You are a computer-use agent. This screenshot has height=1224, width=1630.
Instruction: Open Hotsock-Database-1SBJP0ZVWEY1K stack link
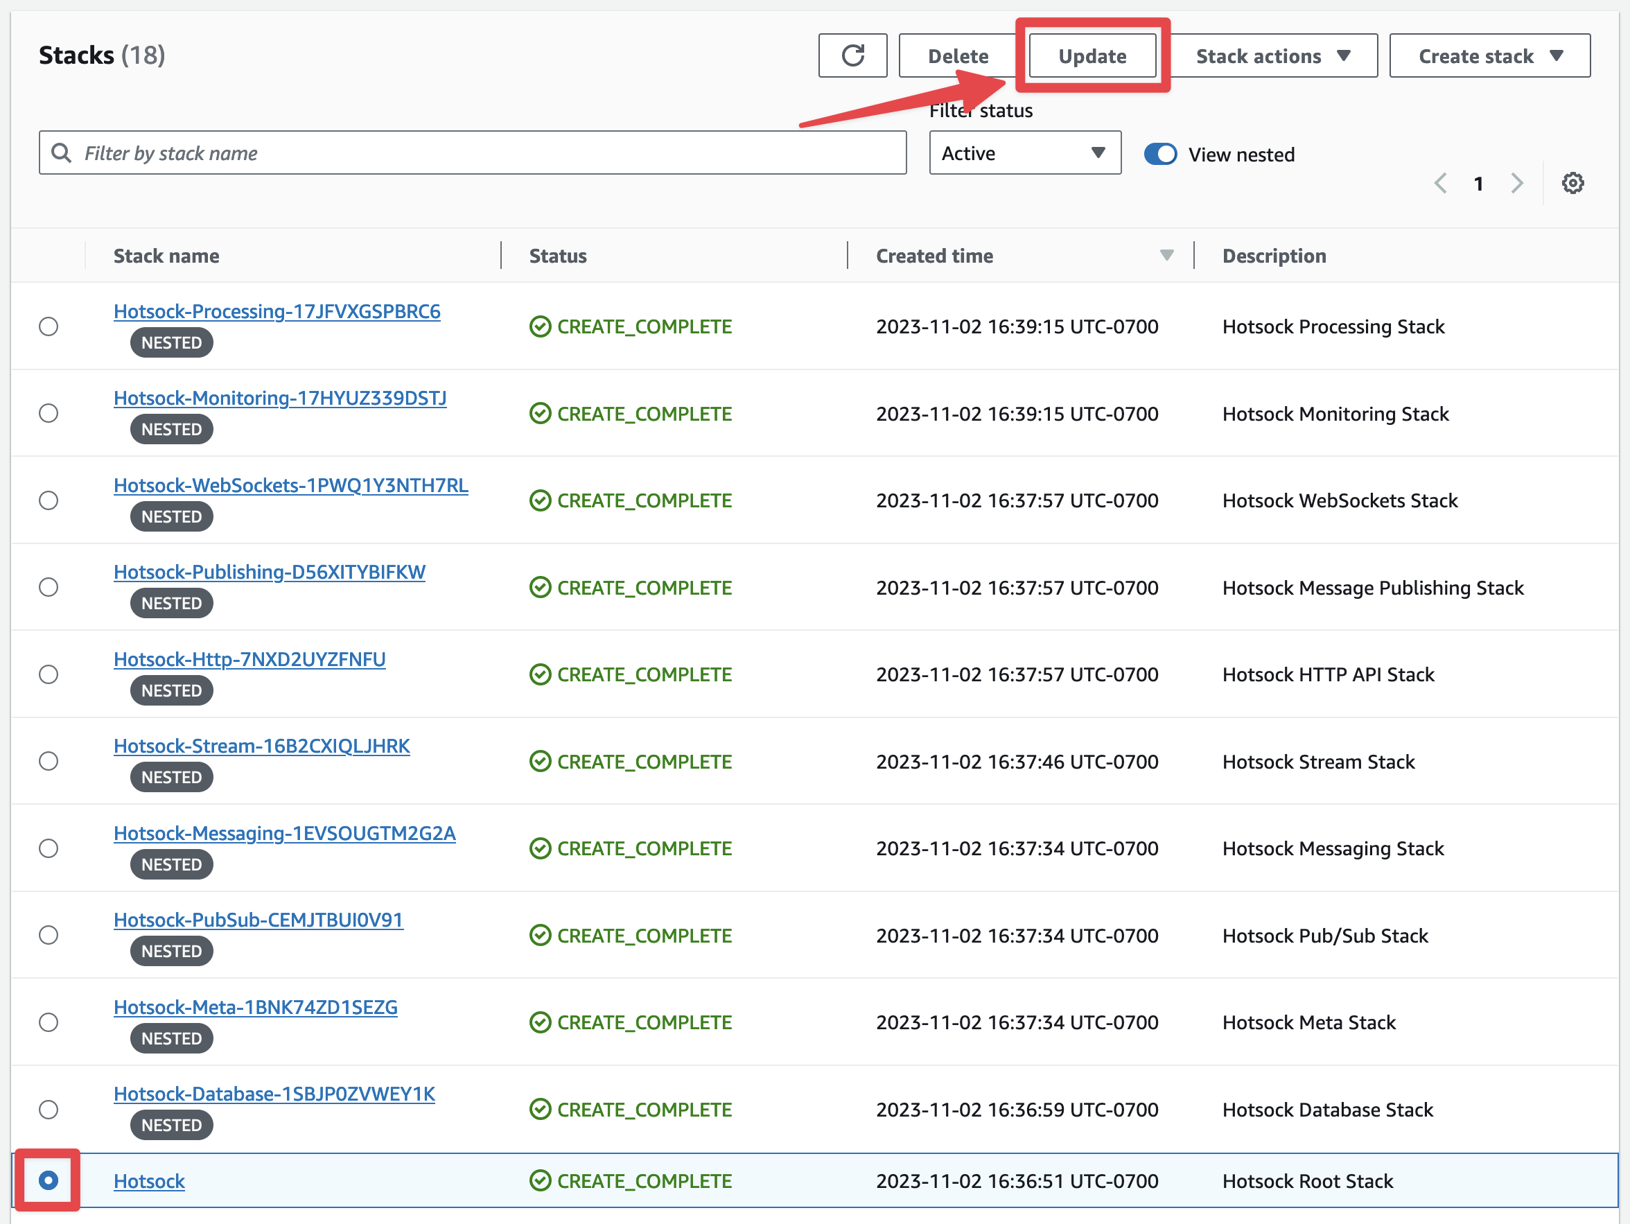coord(274,1094)
